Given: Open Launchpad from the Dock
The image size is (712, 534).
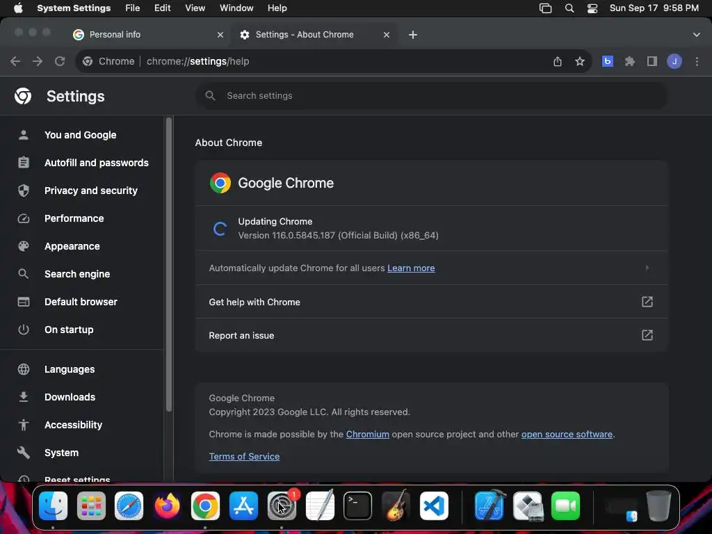Looking at the screenshot, I should tap(91, 506).
